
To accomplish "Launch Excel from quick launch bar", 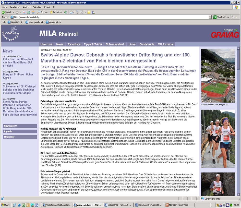I will pyautogui.click(x=23, y=205).
